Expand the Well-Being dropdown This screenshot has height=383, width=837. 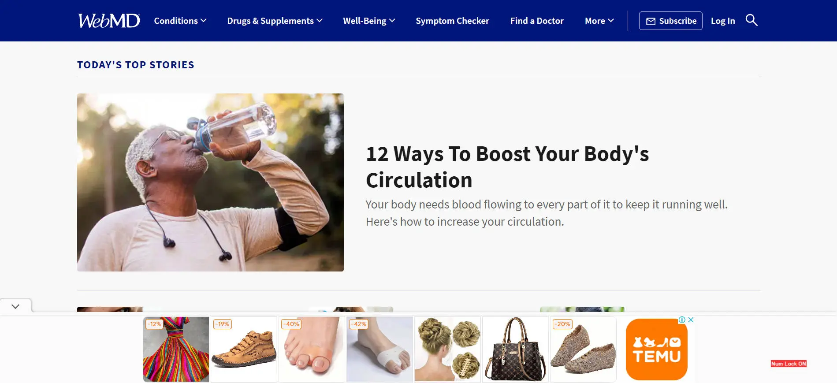[x=369, y=21]
